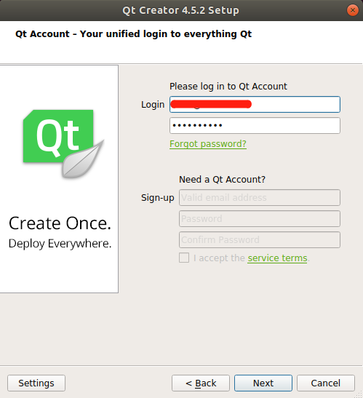The height and width of the screenshot is (398, 363).
Task: Open the Settings dialog
Action: click(x=36, y=383)
